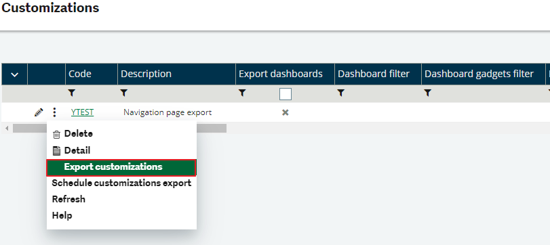Sort by the Code column header
The width and height of the screenshot is (550, 245).
(92, 74)
